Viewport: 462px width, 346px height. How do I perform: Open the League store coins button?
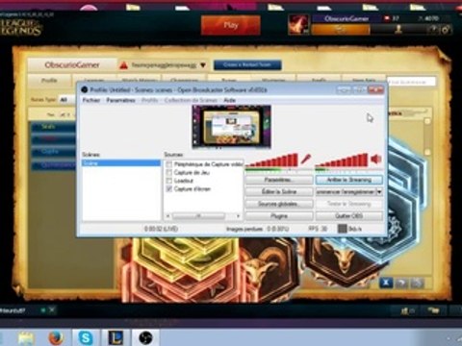341,30
